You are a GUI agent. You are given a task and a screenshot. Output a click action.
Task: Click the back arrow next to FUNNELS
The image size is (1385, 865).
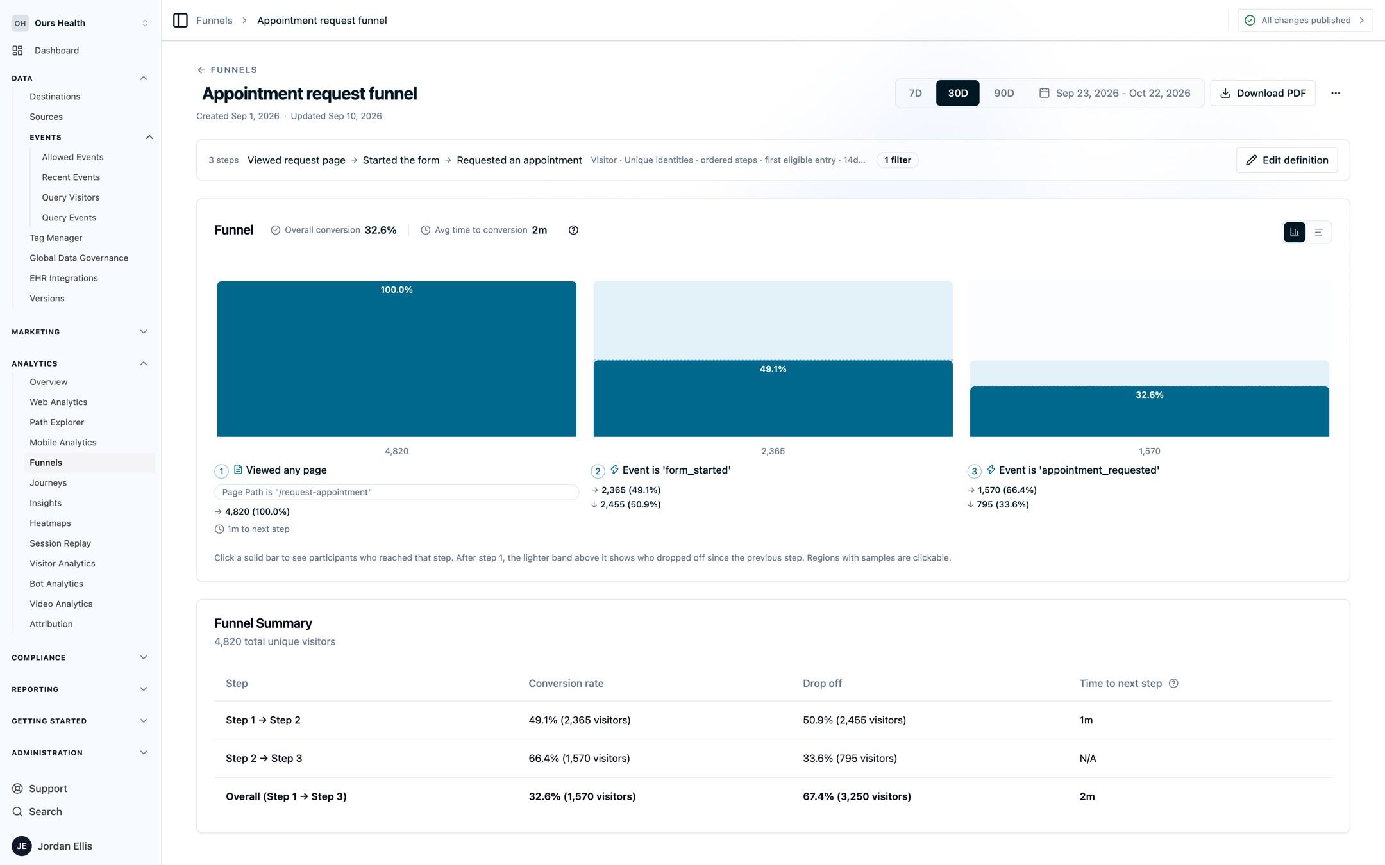201,70
